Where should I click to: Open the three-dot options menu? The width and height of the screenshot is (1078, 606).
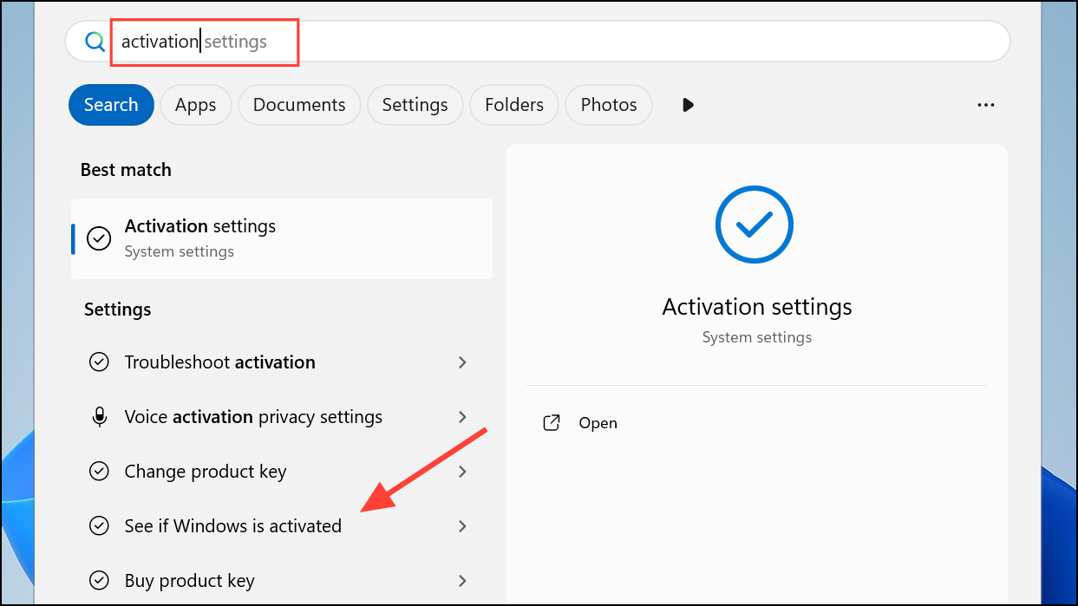coord(985,105)
